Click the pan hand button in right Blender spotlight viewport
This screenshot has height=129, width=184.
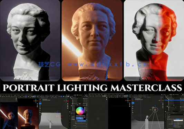[163, 105]
